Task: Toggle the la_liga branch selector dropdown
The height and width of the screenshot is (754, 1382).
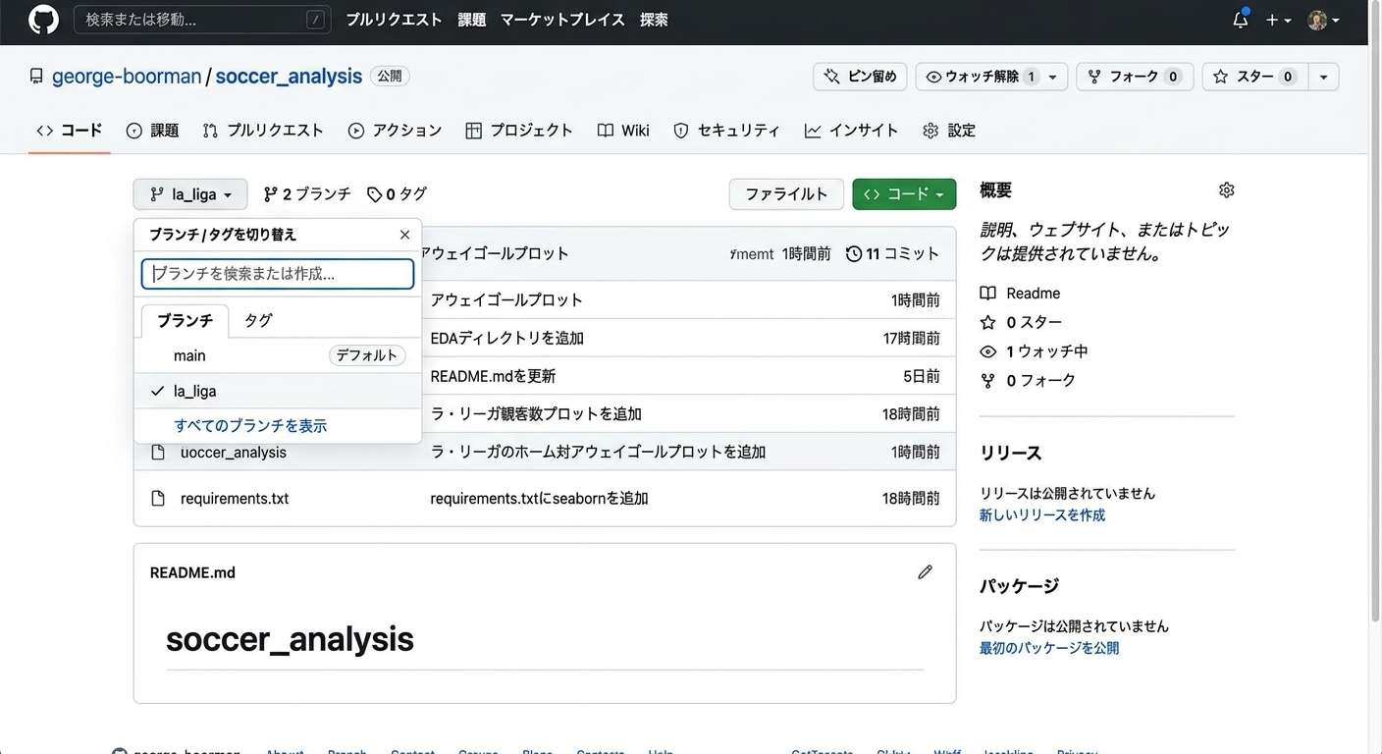Action: click(190, 194)
